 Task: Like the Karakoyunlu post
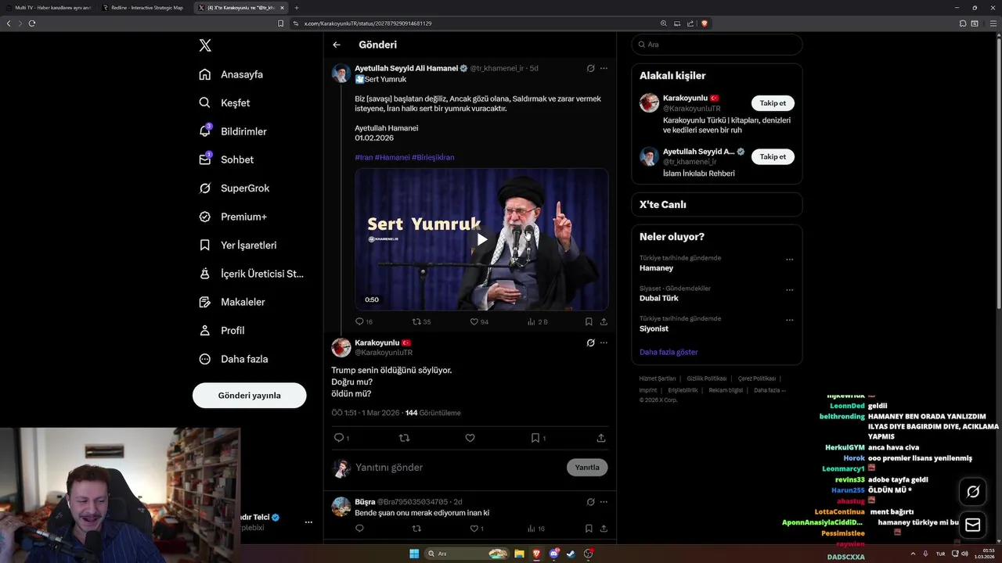pos(470,438)
